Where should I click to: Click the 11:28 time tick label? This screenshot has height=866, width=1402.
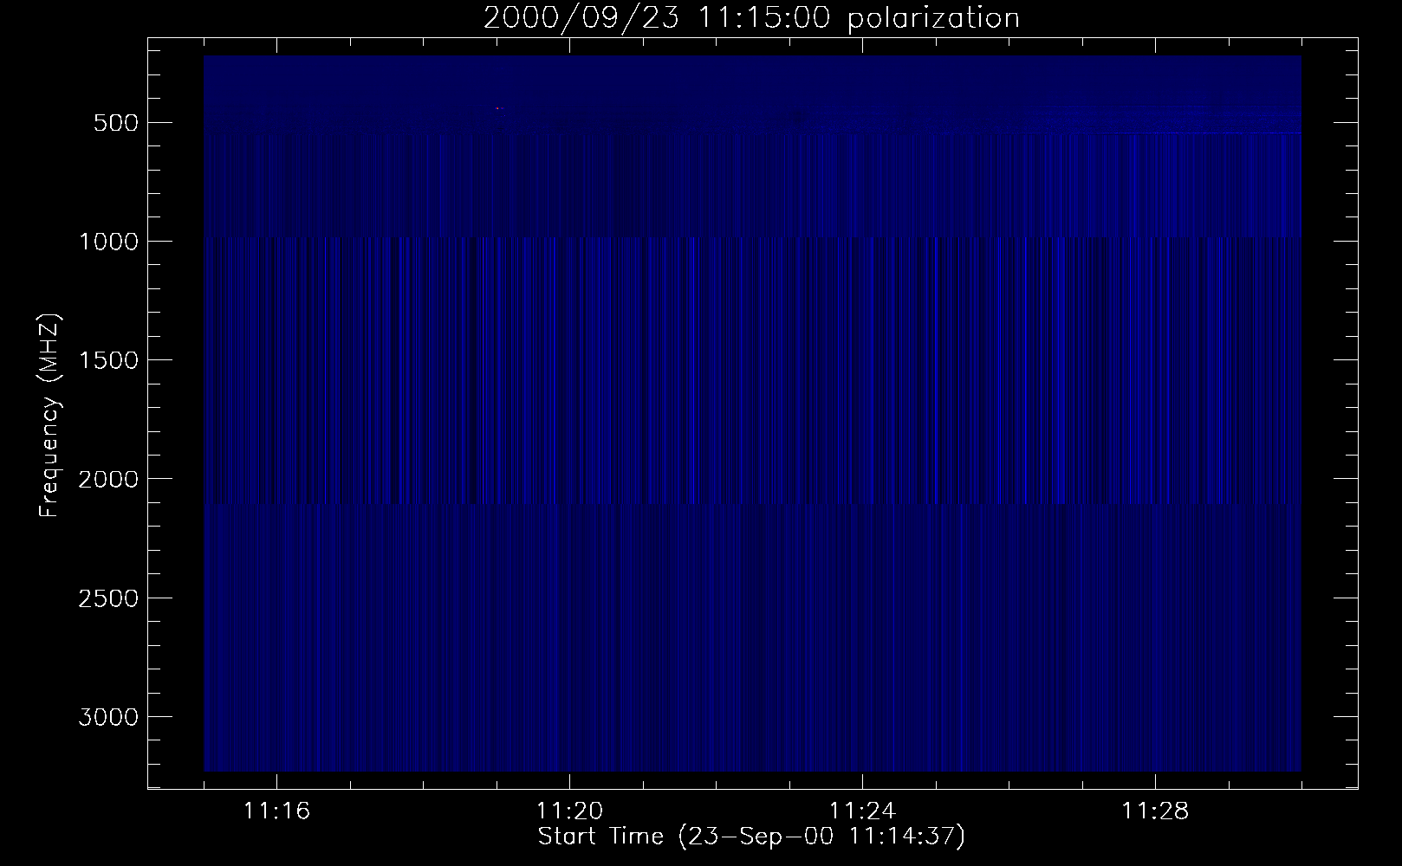tap(1155, 811)
